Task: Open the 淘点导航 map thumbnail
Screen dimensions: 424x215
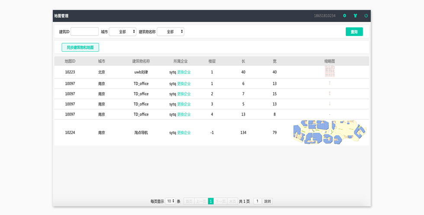Action: coord(330,132)
